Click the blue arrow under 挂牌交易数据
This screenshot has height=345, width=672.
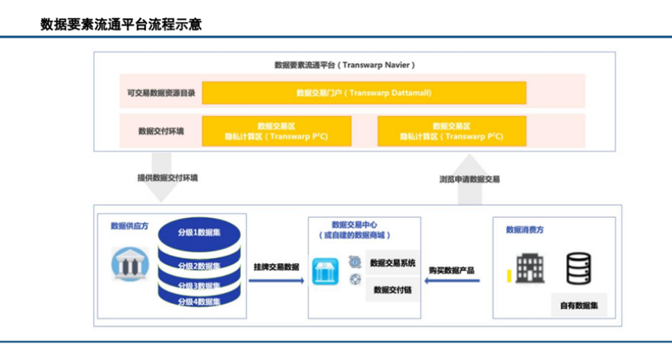point(277,281)
